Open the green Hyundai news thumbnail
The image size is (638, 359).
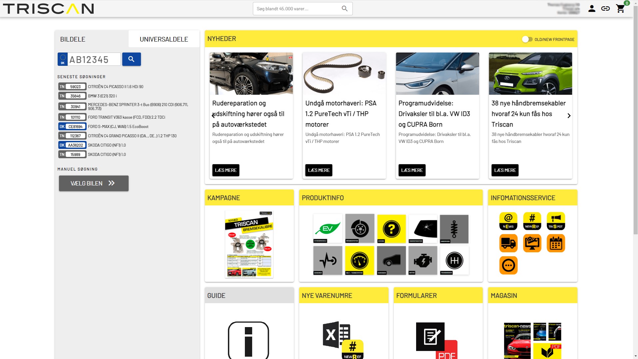coord(530,73)
